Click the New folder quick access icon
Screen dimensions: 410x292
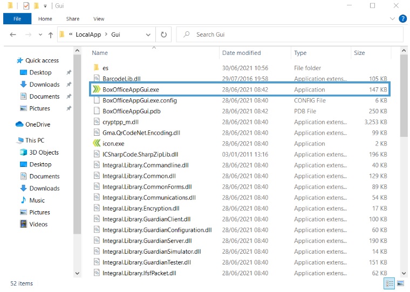[x=36, y=6]
